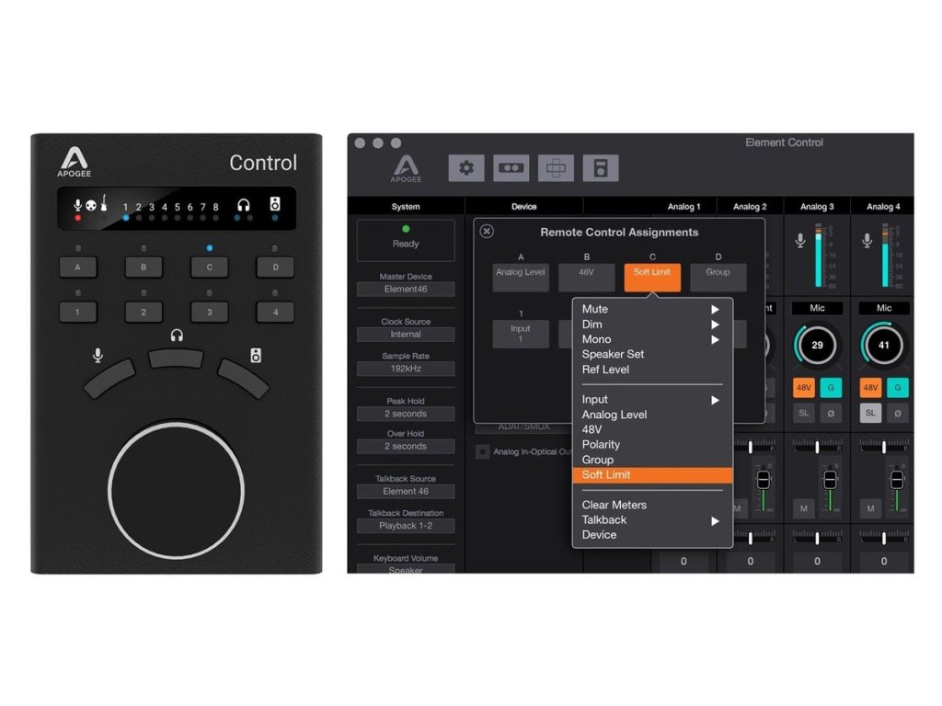Expand the Mute submenu in the popup

[652, 309]
